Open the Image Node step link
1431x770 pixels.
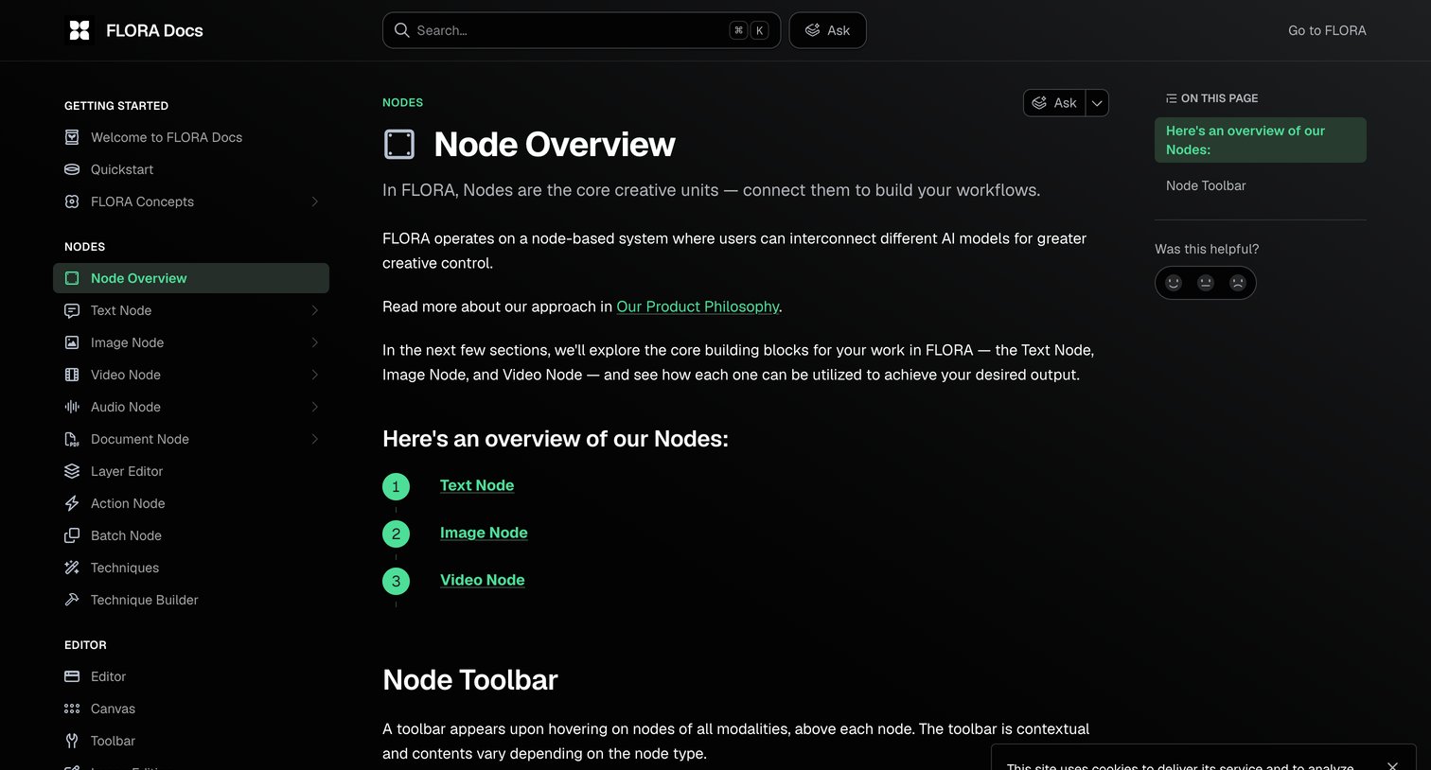(x=484, y=533)
